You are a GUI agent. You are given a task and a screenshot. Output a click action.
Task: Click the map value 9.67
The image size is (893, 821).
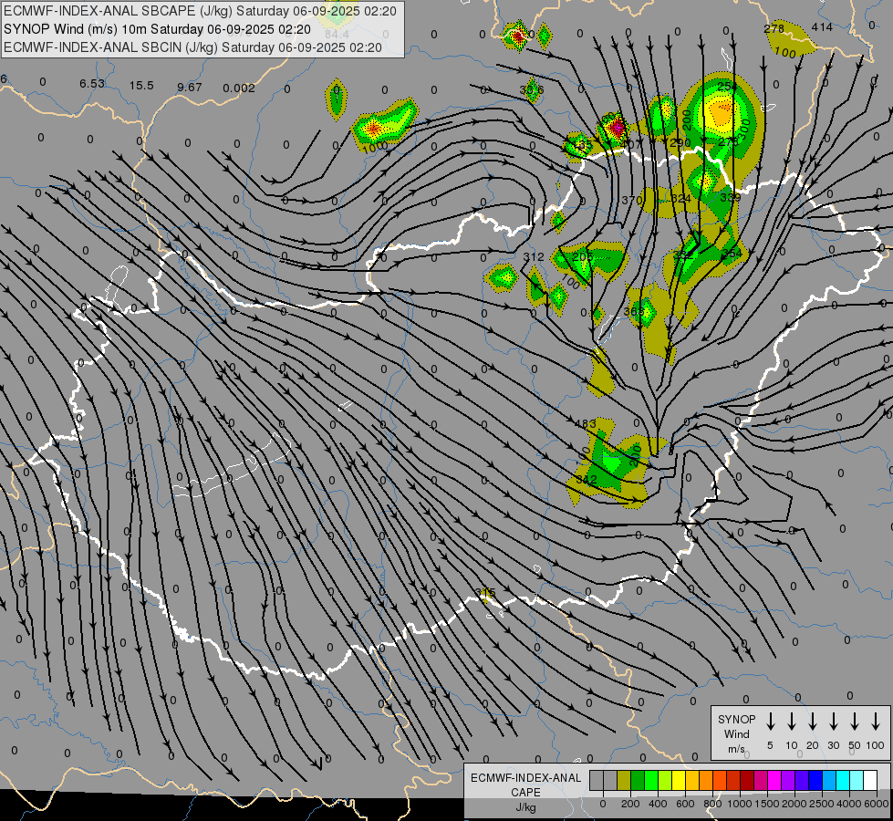[x=190, y=88]
